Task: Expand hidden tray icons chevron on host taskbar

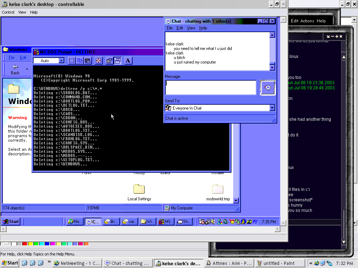Action: 310,263
